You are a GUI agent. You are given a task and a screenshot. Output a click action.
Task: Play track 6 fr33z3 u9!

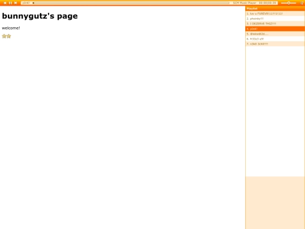[x=275, y=39]
